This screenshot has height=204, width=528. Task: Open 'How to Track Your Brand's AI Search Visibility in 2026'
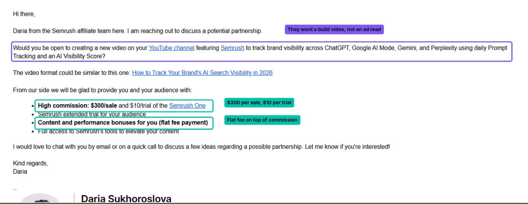click(202, 73)
